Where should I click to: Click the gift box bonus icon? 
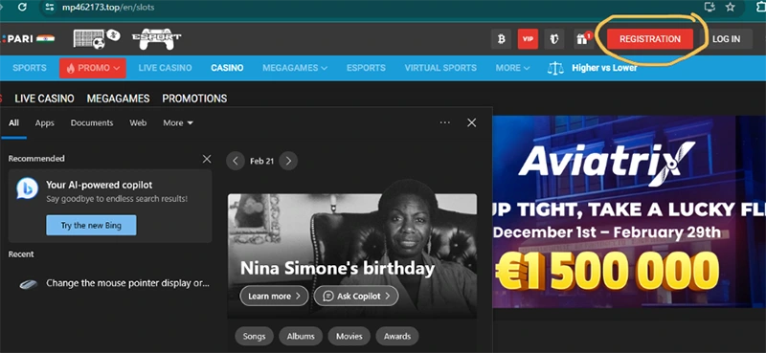[583, 39]
